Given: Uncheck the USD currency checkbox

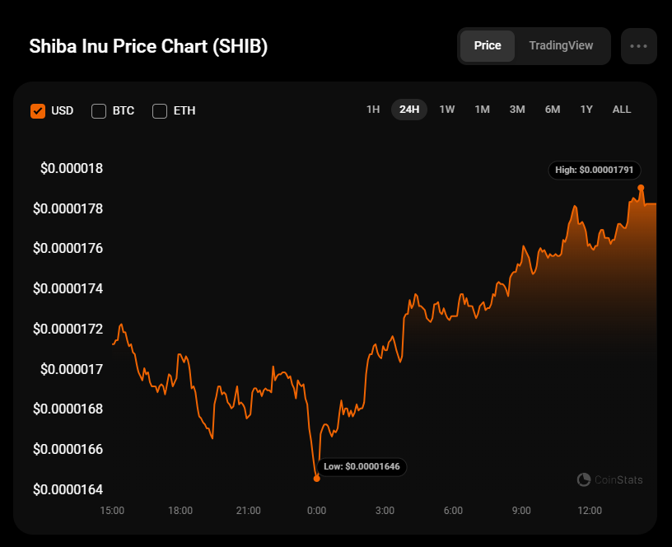Looking at the screenshot, I should click(x=38, y=110).
